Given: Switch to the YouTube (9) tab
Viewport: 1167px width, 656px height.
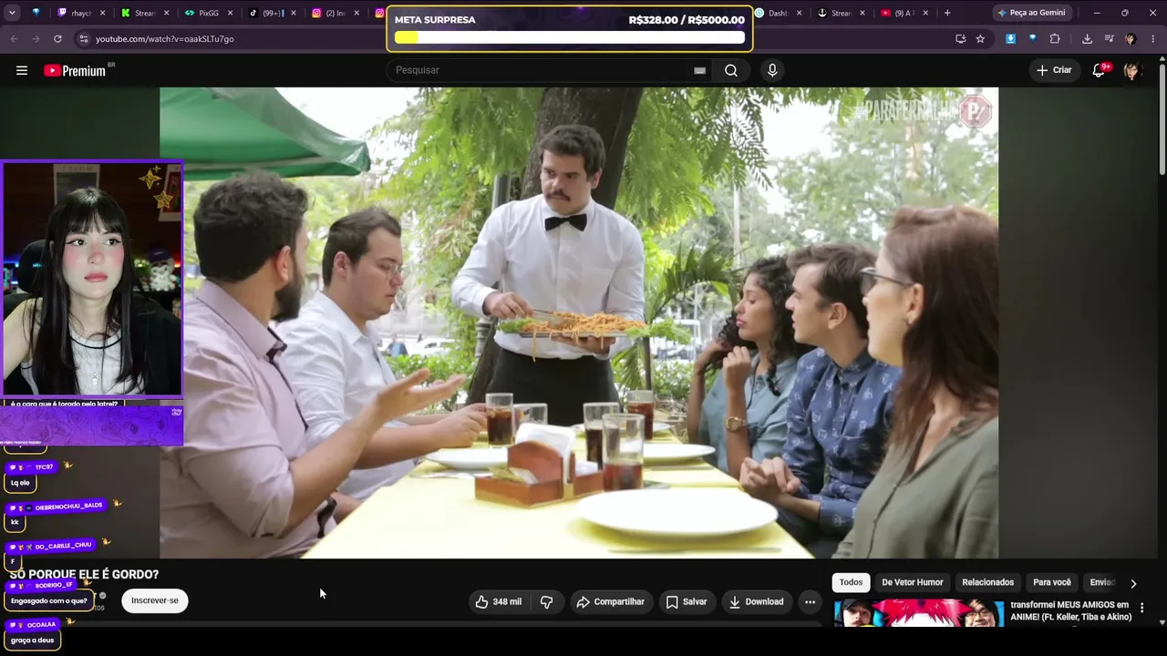Looking at the screenshot, I should pyautogui.click(x=904, y=13).
